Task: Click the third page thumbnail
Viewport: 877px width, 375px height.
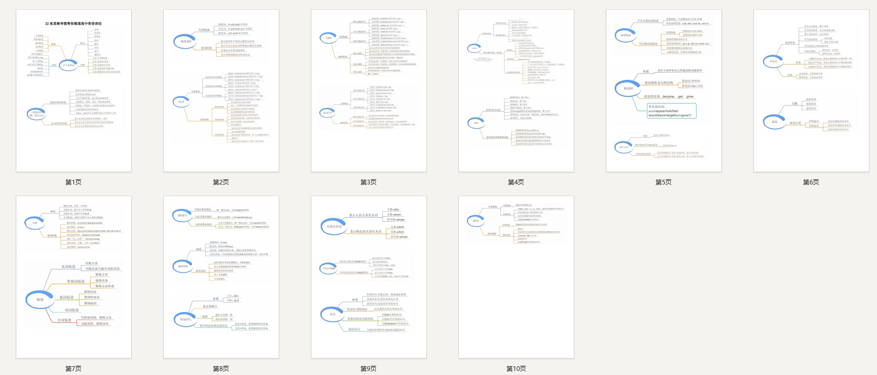Action: [368, 91]
